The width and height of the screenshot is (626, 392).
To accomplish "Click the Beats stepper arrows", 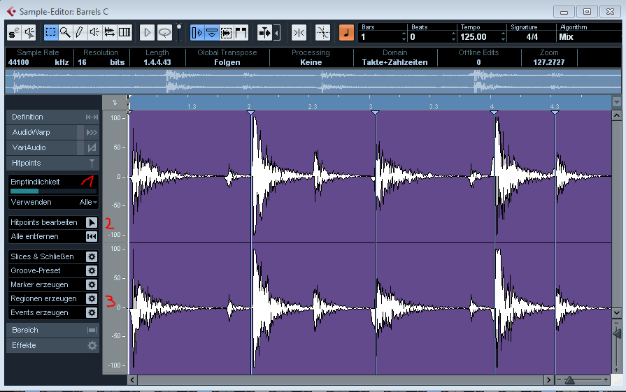I will click(x=453, y=37).
